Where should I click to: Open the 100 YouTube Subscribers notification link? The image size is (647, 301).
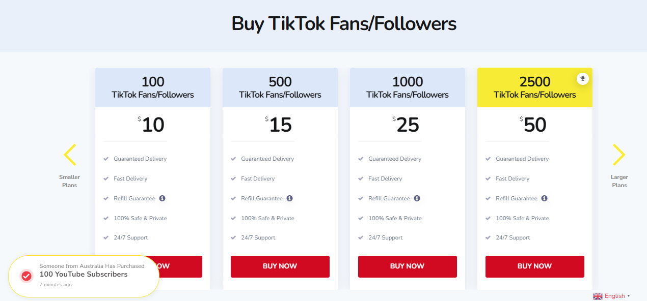pyautogui.click(x=84, y=275)
